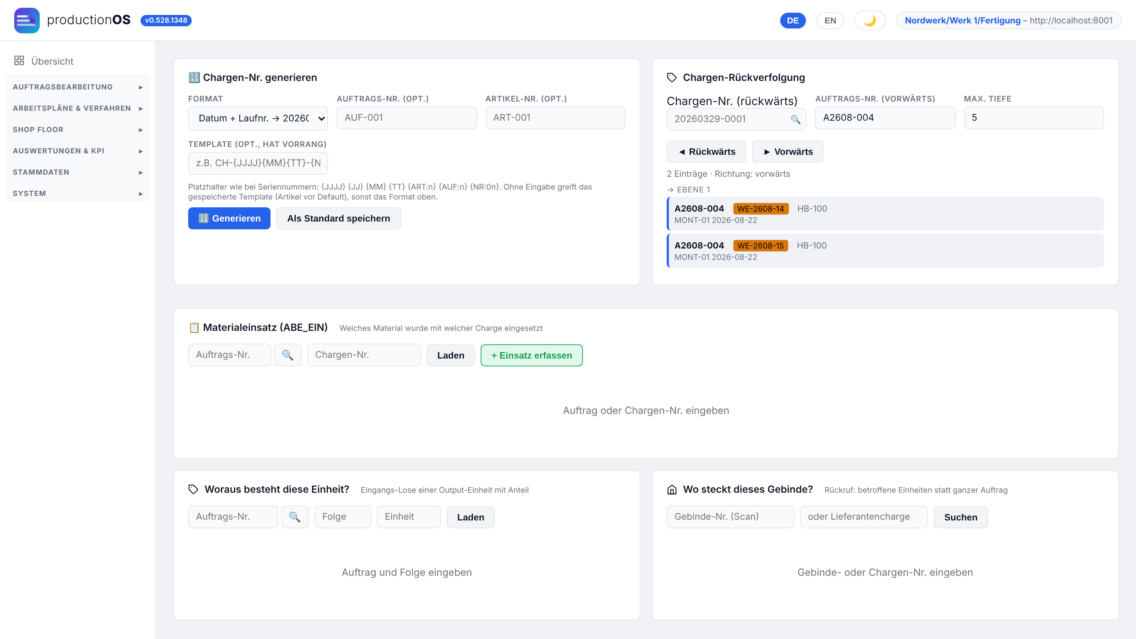Click the Folge input field
The image size is (1136, 639).
343,517
